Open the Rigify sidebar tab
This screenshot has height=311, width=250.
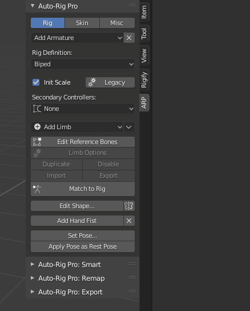tap(144, 79)
